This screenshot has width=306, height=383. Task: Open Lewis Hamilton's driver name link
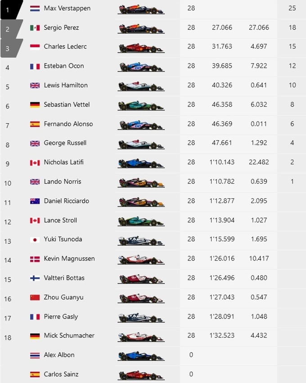pos(66,86)
